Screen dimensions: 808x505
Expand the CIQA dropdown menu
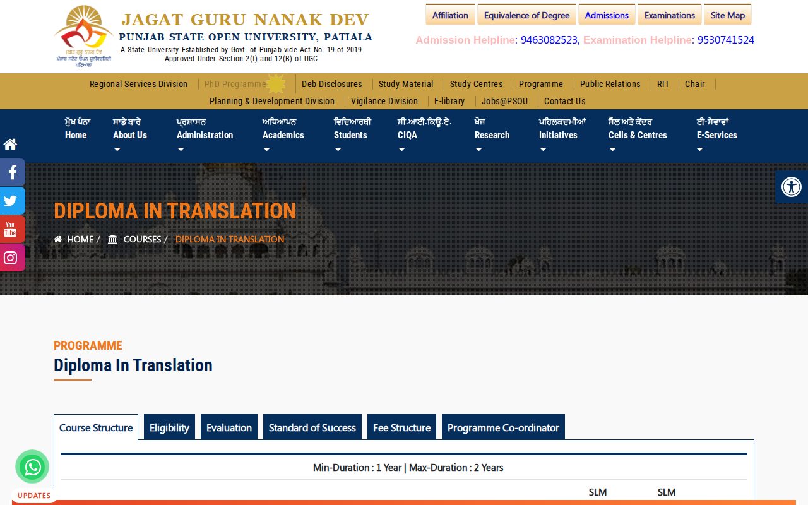click(x=424, y=135)
